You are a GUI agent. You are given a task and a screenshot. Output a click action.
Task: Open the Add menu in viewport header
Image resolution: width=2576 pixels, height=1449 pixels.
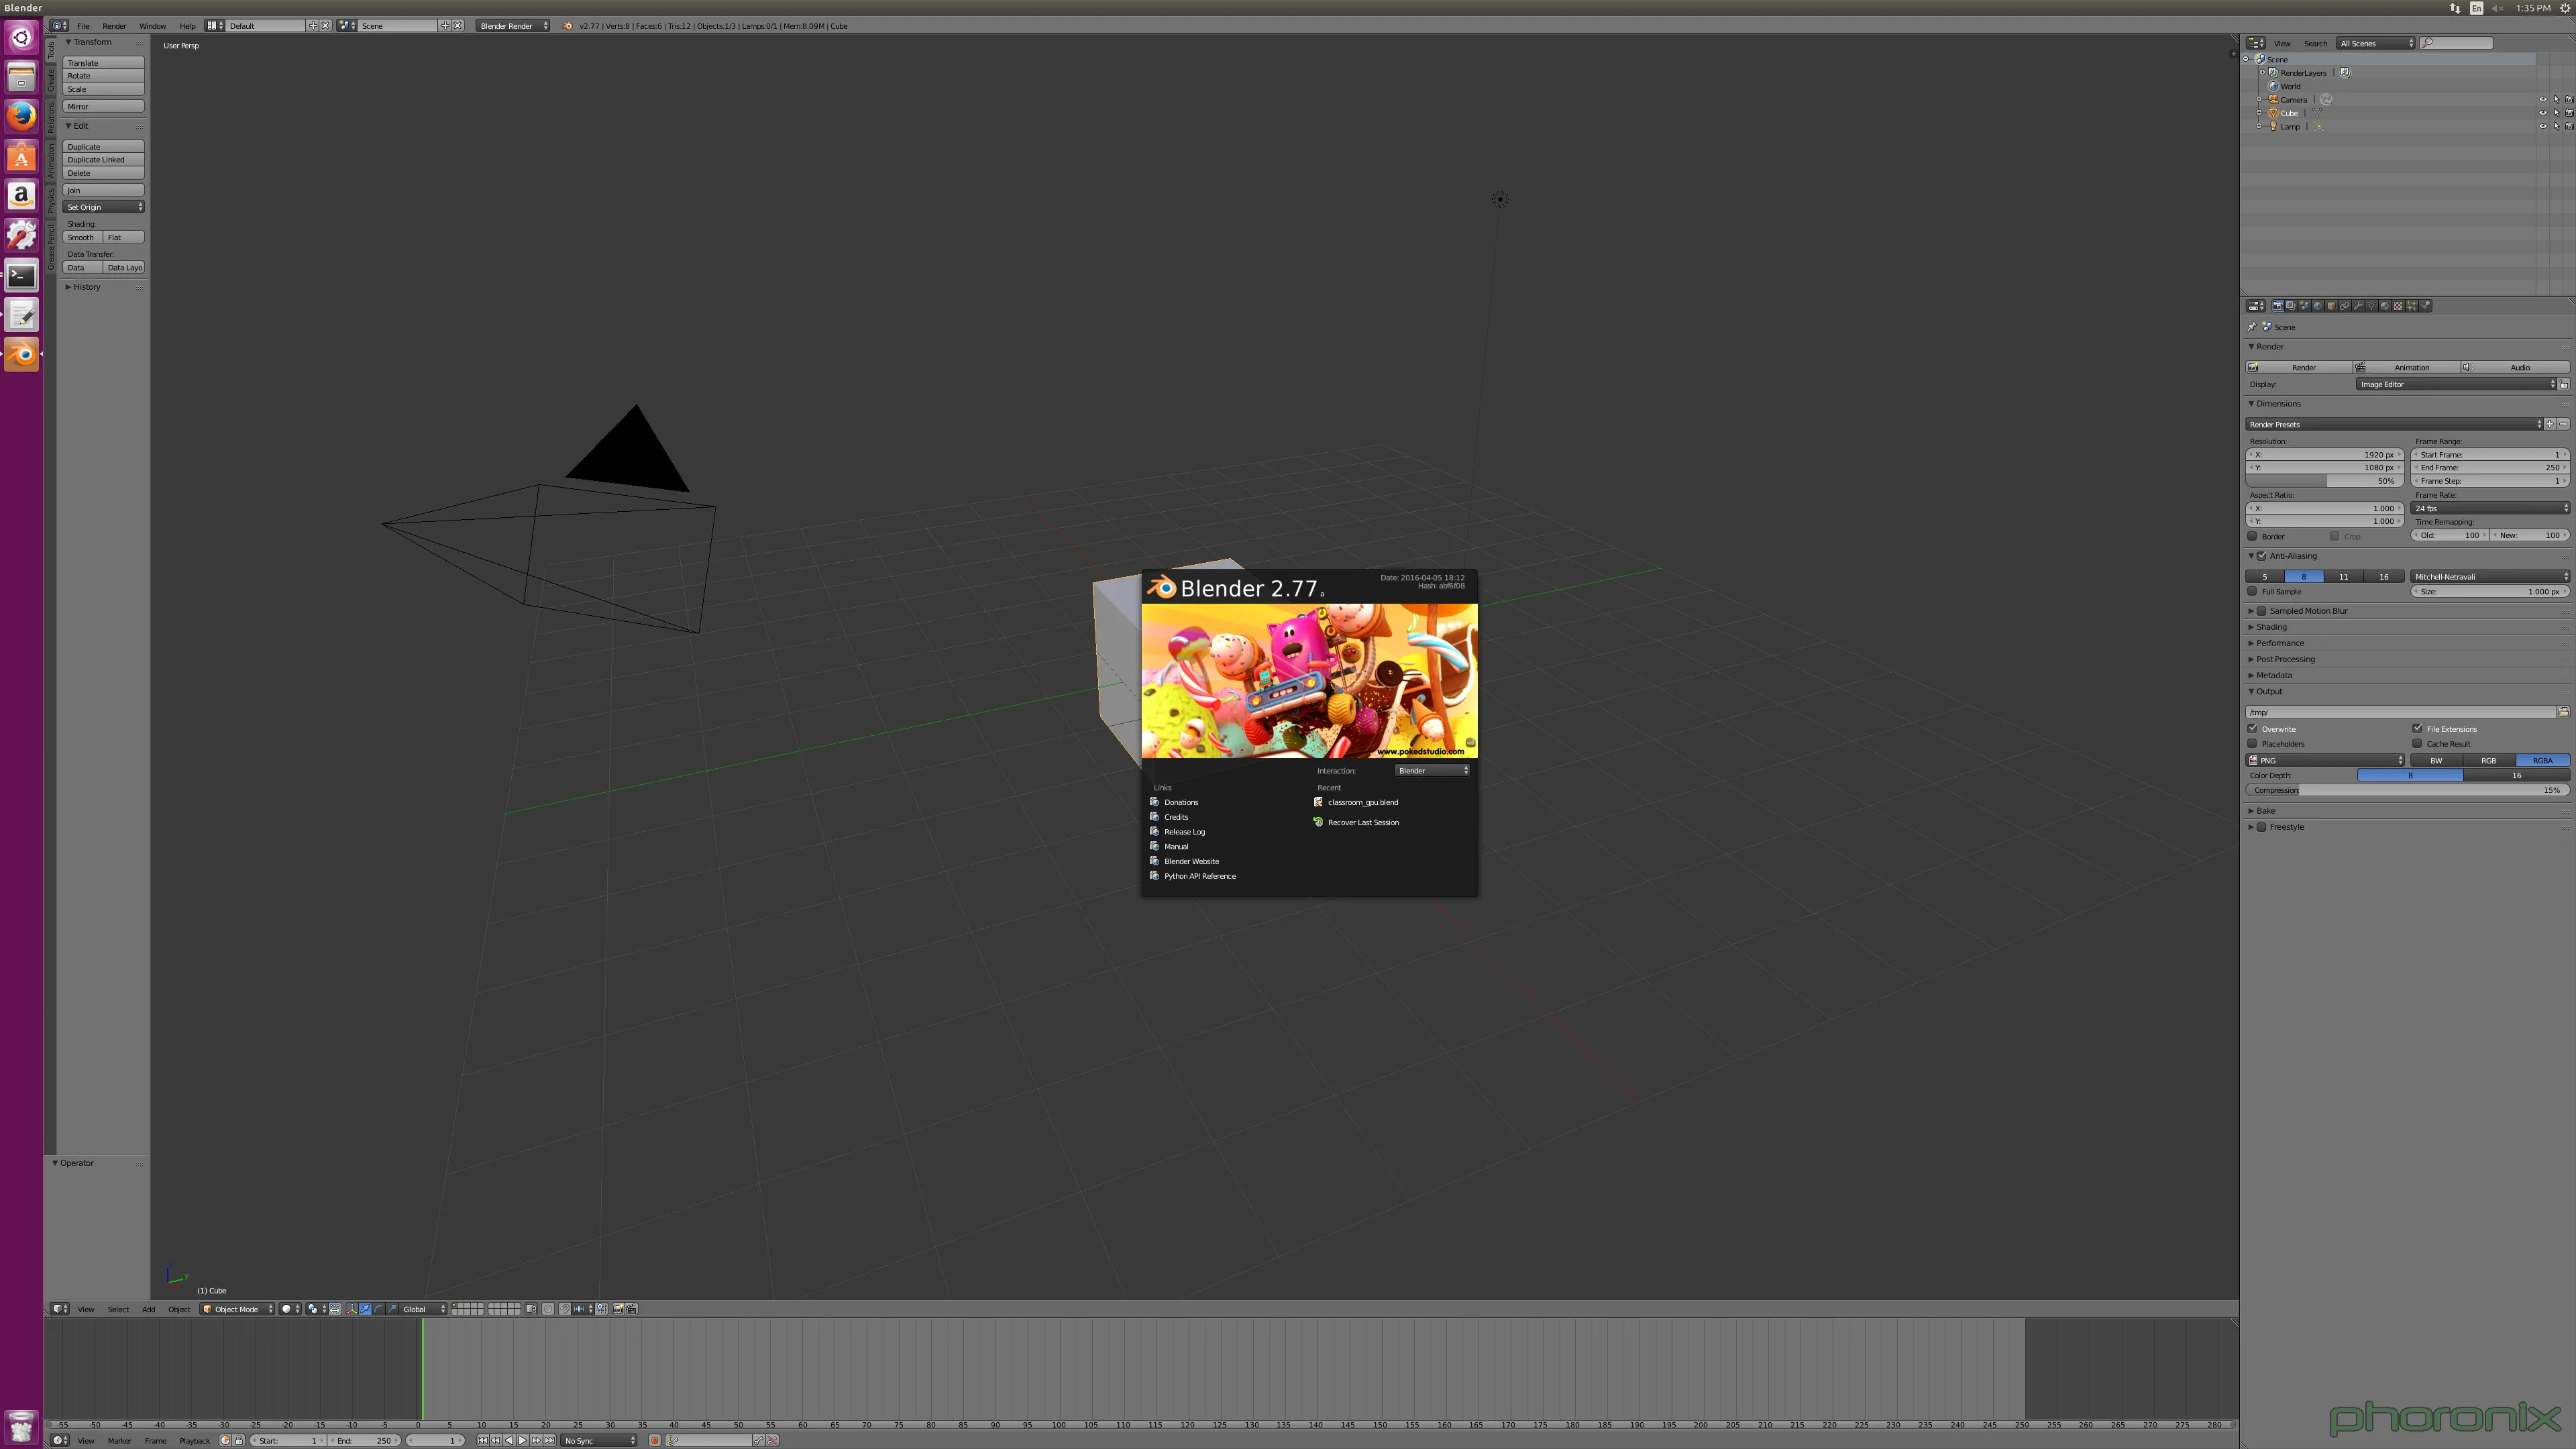tap(148, 1309)
